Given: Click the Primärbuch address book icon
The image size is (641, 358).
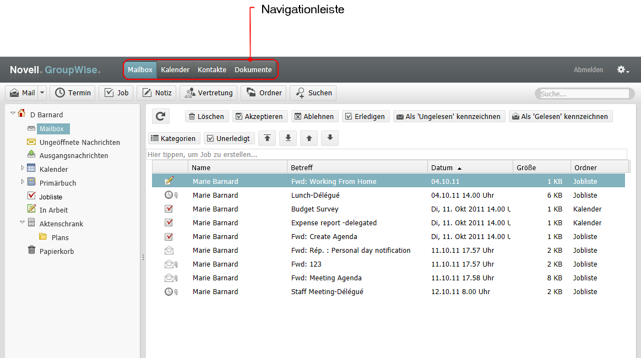Looking at the screenshot, I should click(x=31, y=181).
